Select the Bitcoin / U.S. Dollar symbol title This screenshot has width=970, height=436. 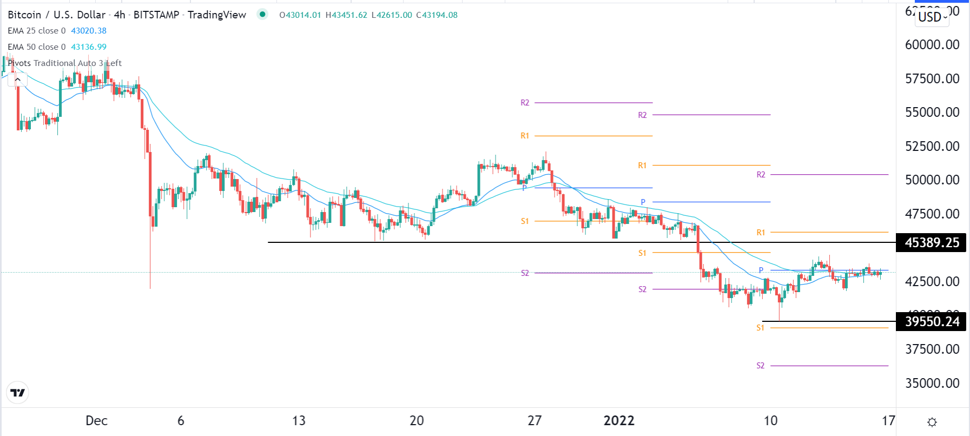pos(56,15)
